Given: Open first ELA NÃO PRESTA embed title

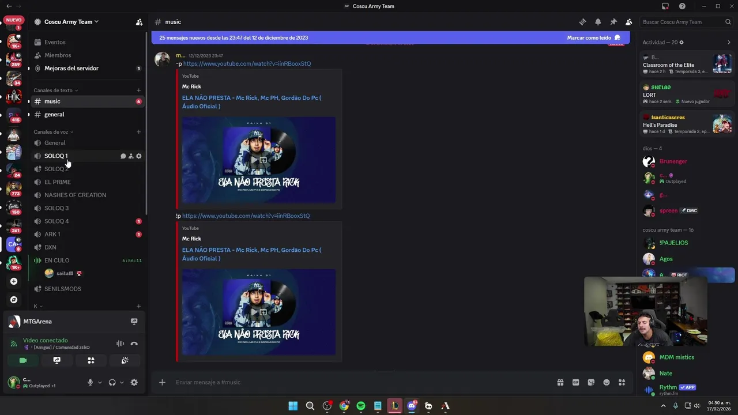Looking at the screenshot, I should pos(252,102).
